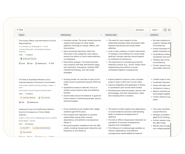This screenshot has width=185, height=154.
Task: Click 'Structural equation modeling to test' bullet
Action: pyautogui.click(x=82, y=128)
